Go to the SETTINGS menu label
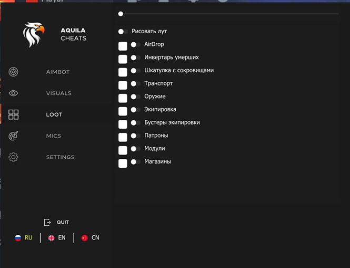Viewport: 350px width, 268px height. [x=60, y=157]
